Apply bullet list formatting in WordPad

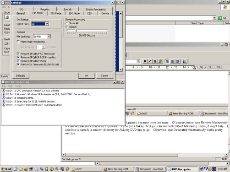185,61
